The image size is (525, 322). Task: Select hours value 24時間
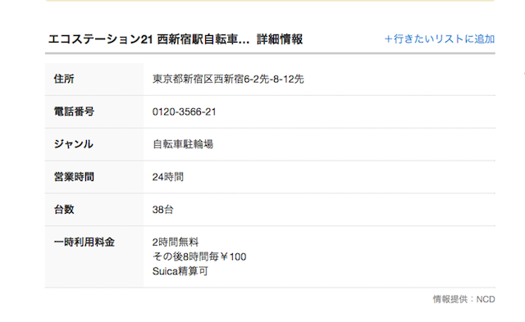point(168,176)
